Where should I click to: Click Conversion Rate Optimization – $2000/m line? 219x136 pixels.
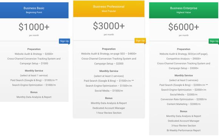coord(184,99)
